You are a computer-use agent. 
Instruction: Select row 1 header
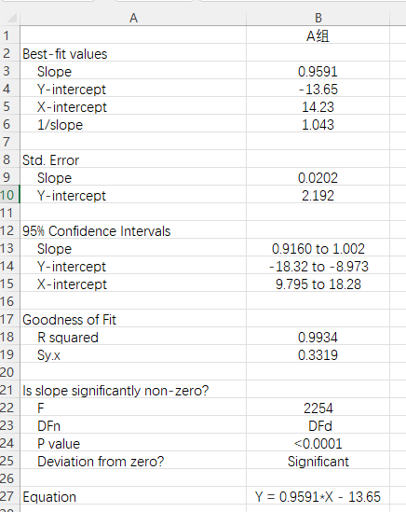coord(7,35)
